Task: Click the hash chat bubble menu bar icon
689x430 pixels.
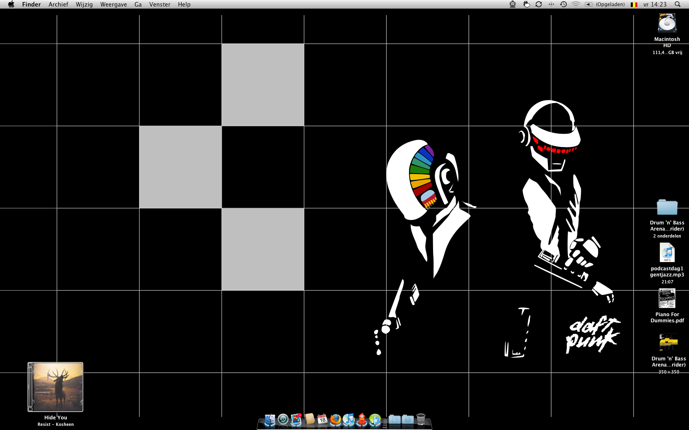Action: 526,5
